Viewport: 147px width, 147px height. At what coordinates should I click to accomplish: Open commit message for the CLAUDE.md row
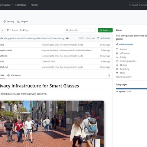tap(62, 56)
